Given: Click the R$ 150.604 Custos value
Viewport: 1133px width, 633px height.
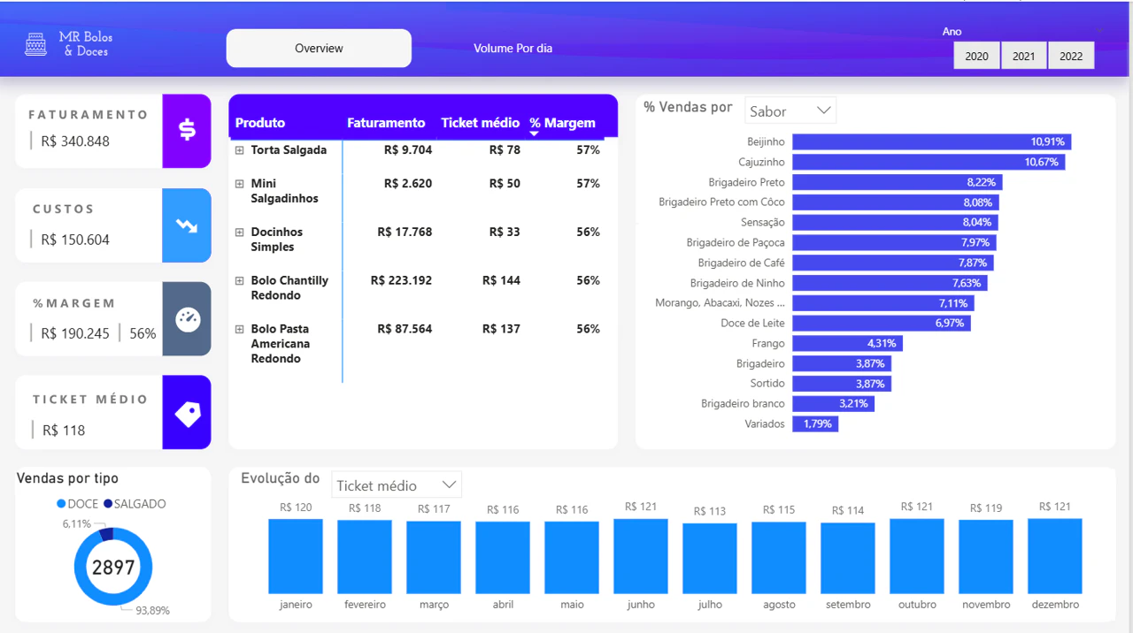Looking at the screenshot, I should [75, 240].
